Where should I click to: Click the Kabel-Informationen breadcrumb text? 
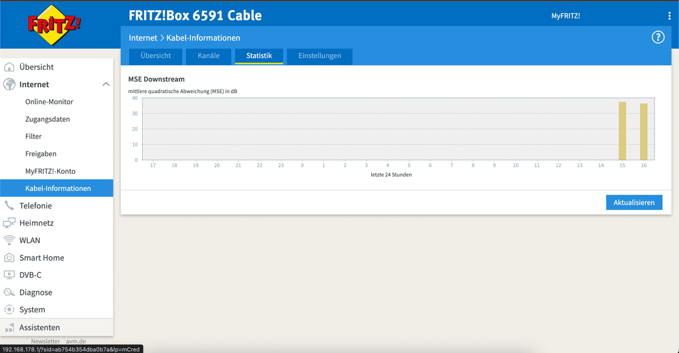203,38
